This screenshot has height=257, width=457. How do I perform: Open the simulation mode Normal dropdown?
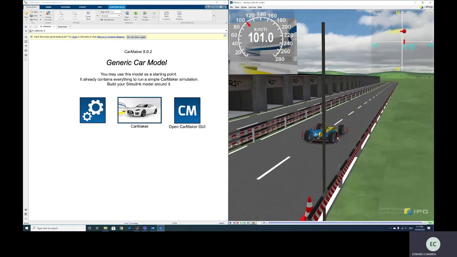pos(111,16)
